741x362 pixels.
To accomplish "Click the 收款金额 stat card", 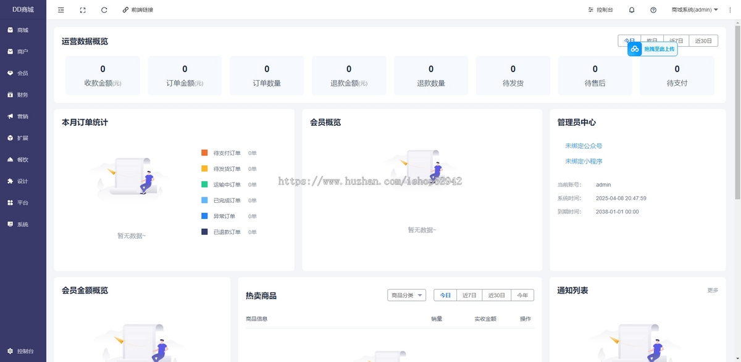I will (x=103, y=76).
